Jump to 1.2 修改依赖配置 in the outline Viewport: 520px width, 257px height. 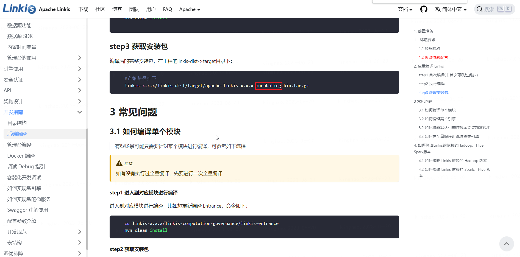point(433,57)
